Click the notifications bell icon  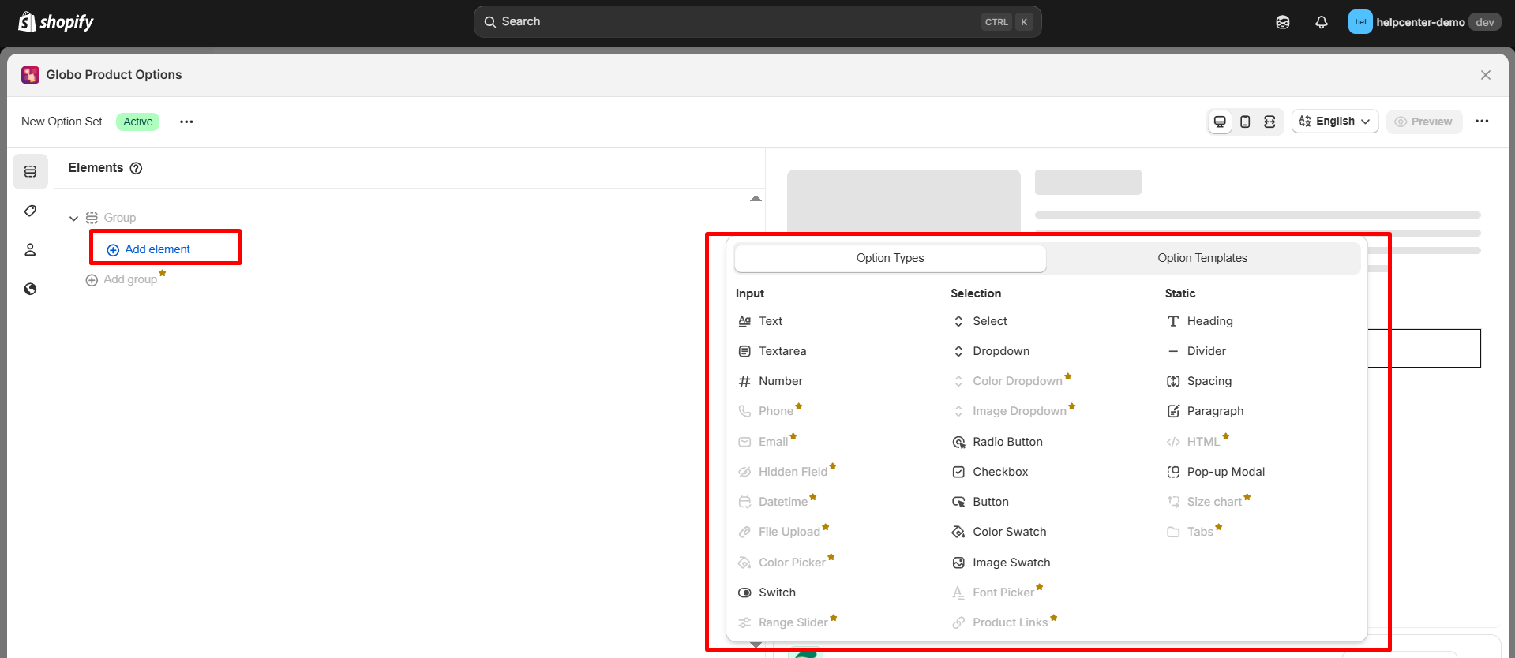click(1321, 22)
